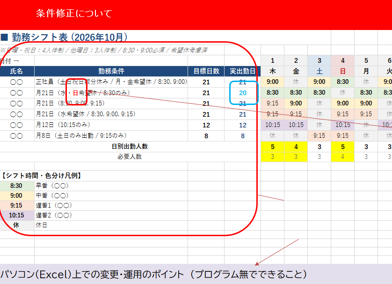Click the blue '土' weekday cell

click(x=319, y=71)
